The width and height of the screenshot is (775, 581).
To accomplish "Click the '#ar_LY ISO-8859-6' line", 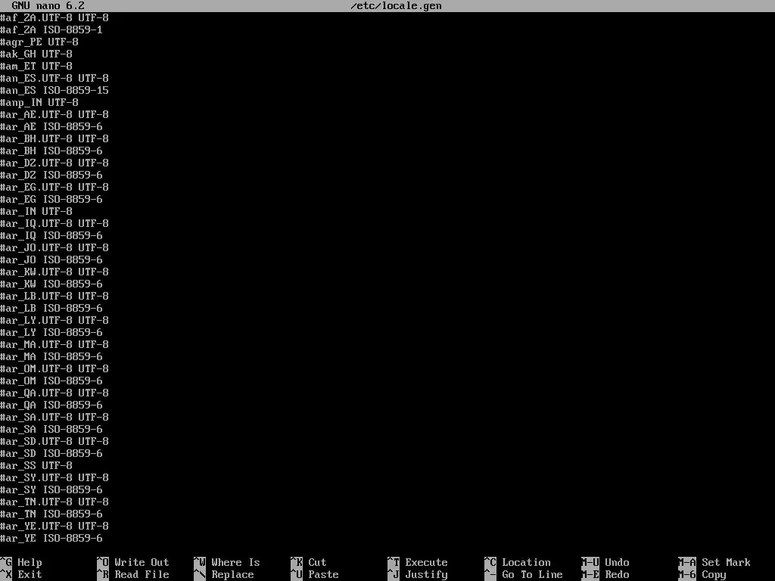I will (51, 333).
